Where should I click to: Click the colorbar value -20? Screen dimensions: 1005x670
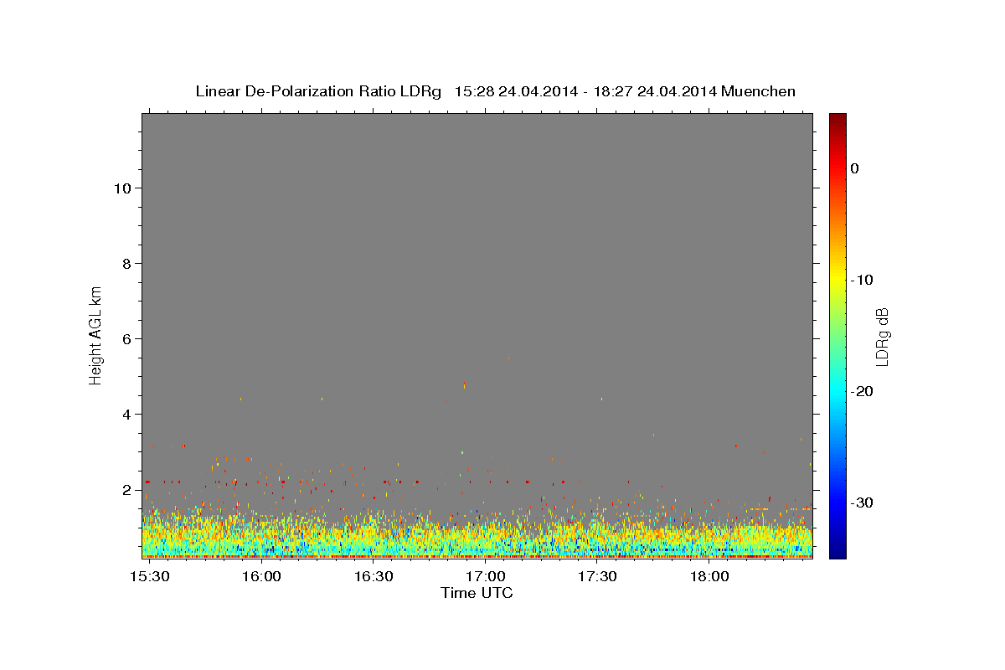click(862, 391)
